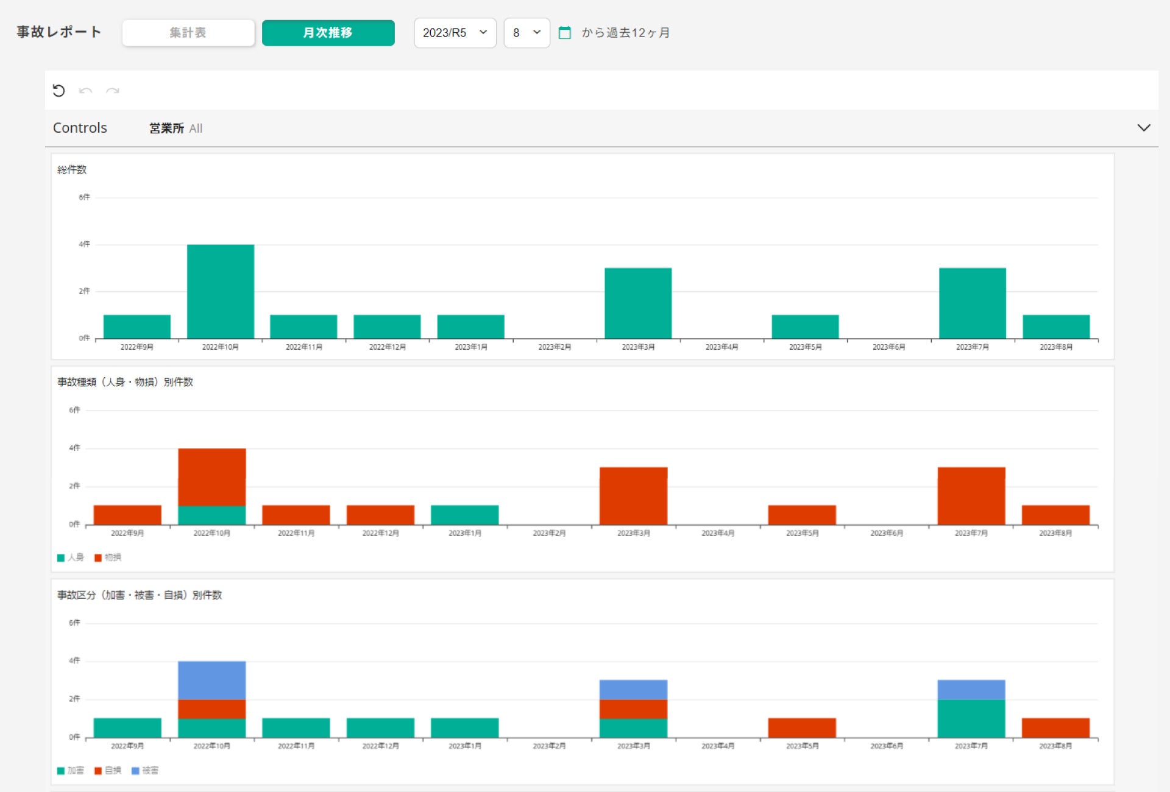
Task: Select the 月次推移 tab
Action: point(328,33)
